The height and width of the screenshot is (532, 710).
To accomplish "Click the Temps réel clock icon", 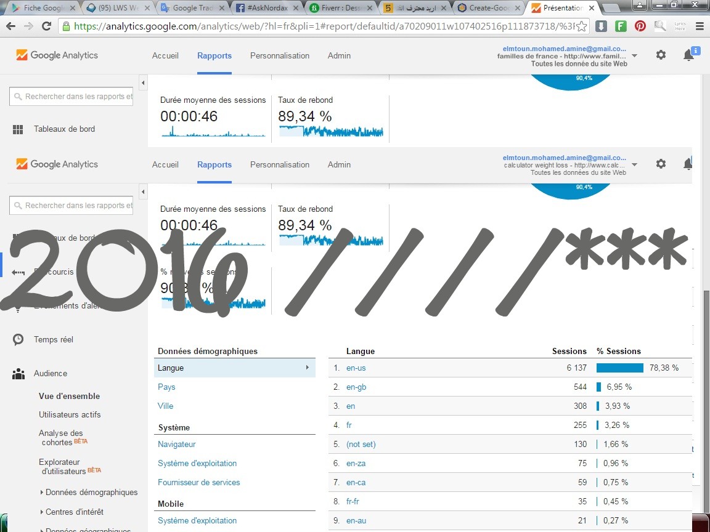I will point(18,339).
